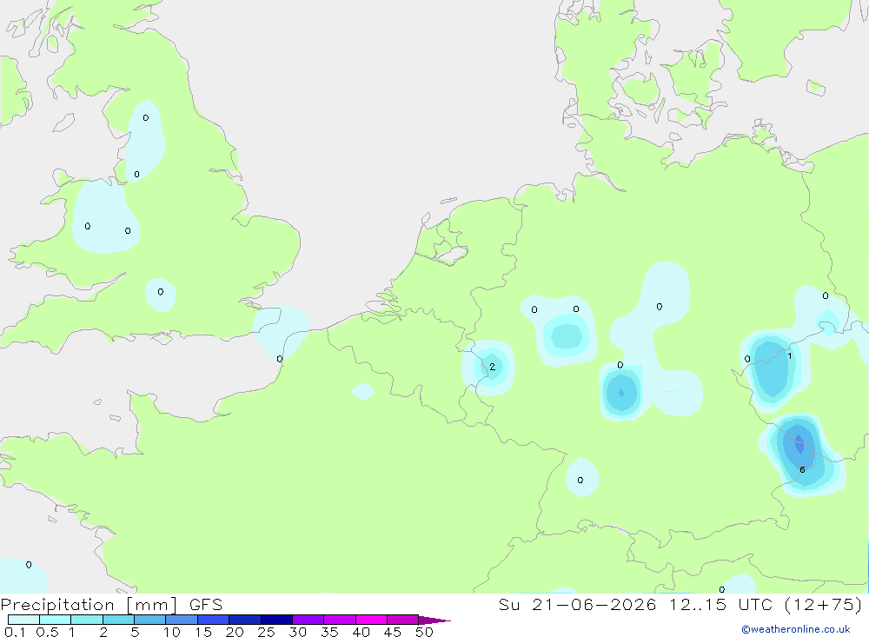This screenshot has height=637, width=869.
Task: Click the 30–35 mm purple legend swatch
Action: pyautogui.click(x=308, y=620)
